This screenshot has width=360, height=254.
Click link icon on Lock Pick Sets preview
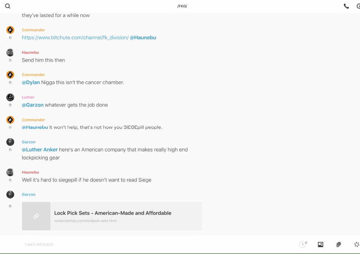click(36, 216)
